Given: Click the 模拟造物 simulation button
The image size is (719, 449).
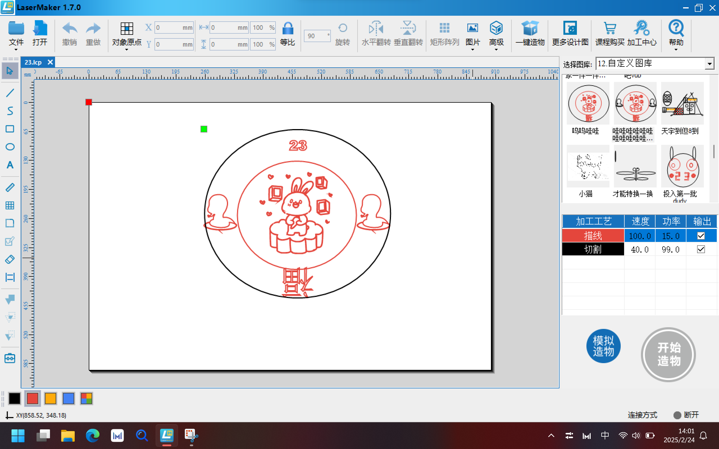Looking at the screenshot, I should (603, 346).
